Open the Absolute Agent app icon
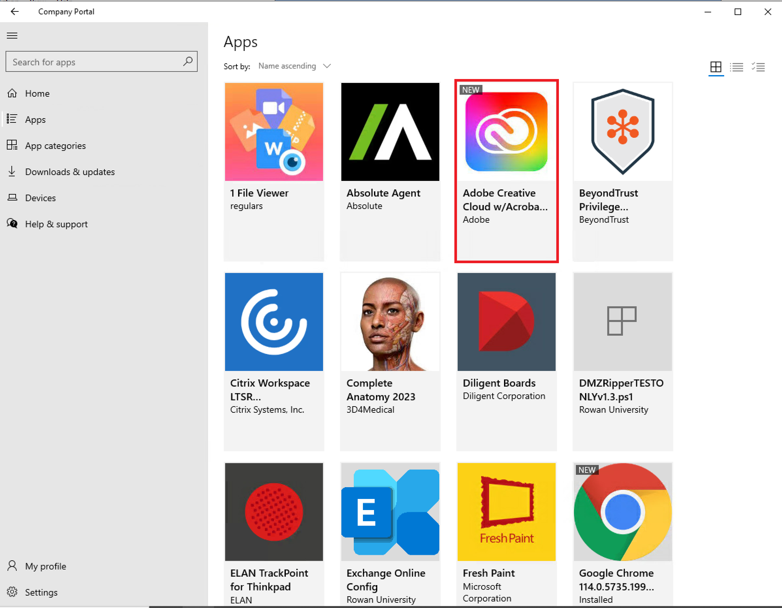Image resolution: width=782 pixels, height=608 pixels. pyautogui.click(x=390, y=132)
